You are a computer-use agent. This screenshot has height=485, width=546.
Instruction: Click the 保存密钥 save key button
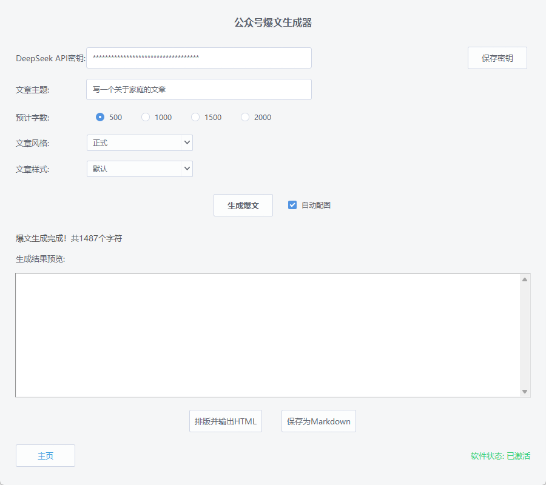click(497, 58)
